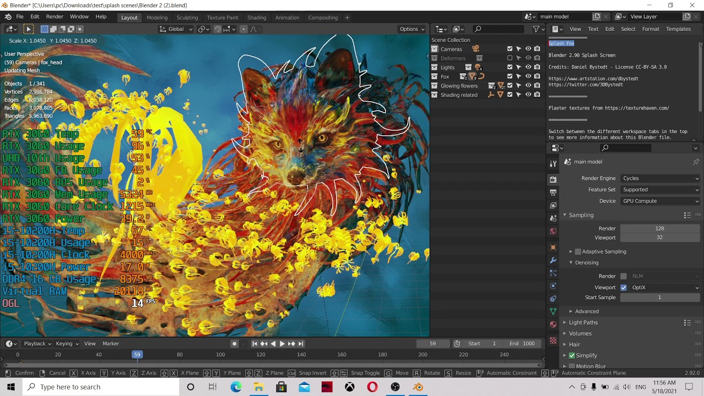Click the Sampling presets list icon
Screen dimensions: 704x396
click(687, 215)
